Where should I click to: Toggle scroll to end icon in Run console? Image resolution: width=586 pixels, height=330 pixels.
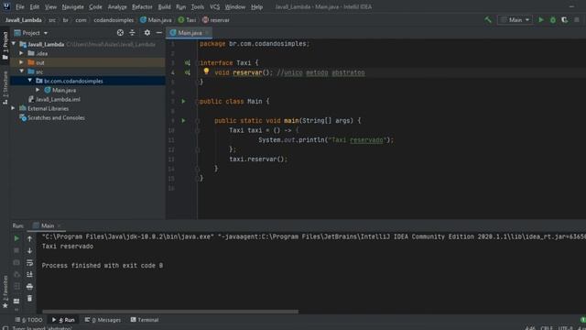(29, 275)
